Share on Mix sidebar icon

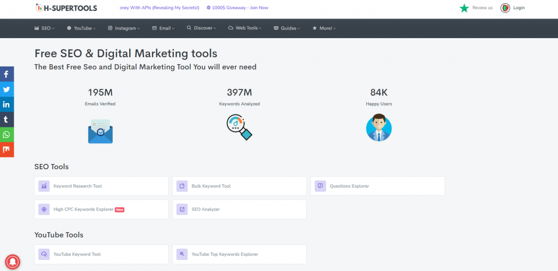(7, 149)
